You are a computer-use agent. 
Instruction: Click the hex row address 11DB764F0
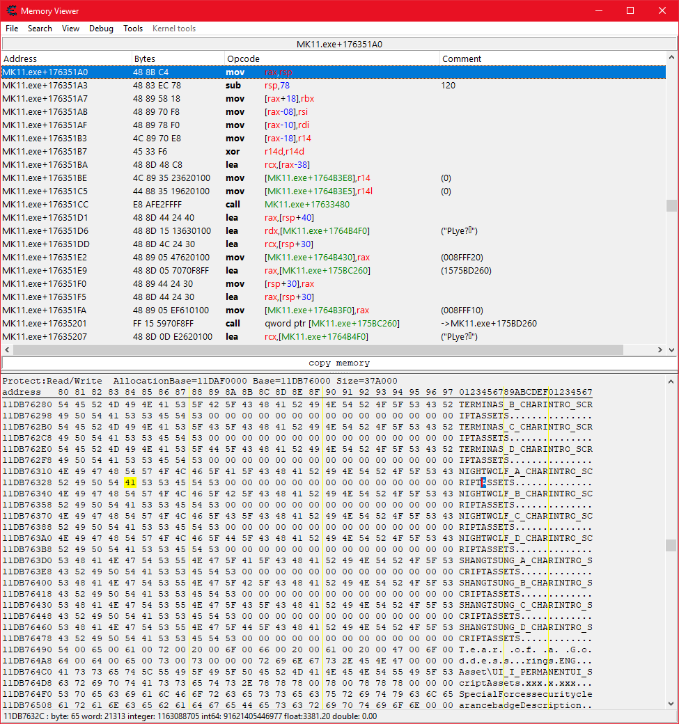27,694
